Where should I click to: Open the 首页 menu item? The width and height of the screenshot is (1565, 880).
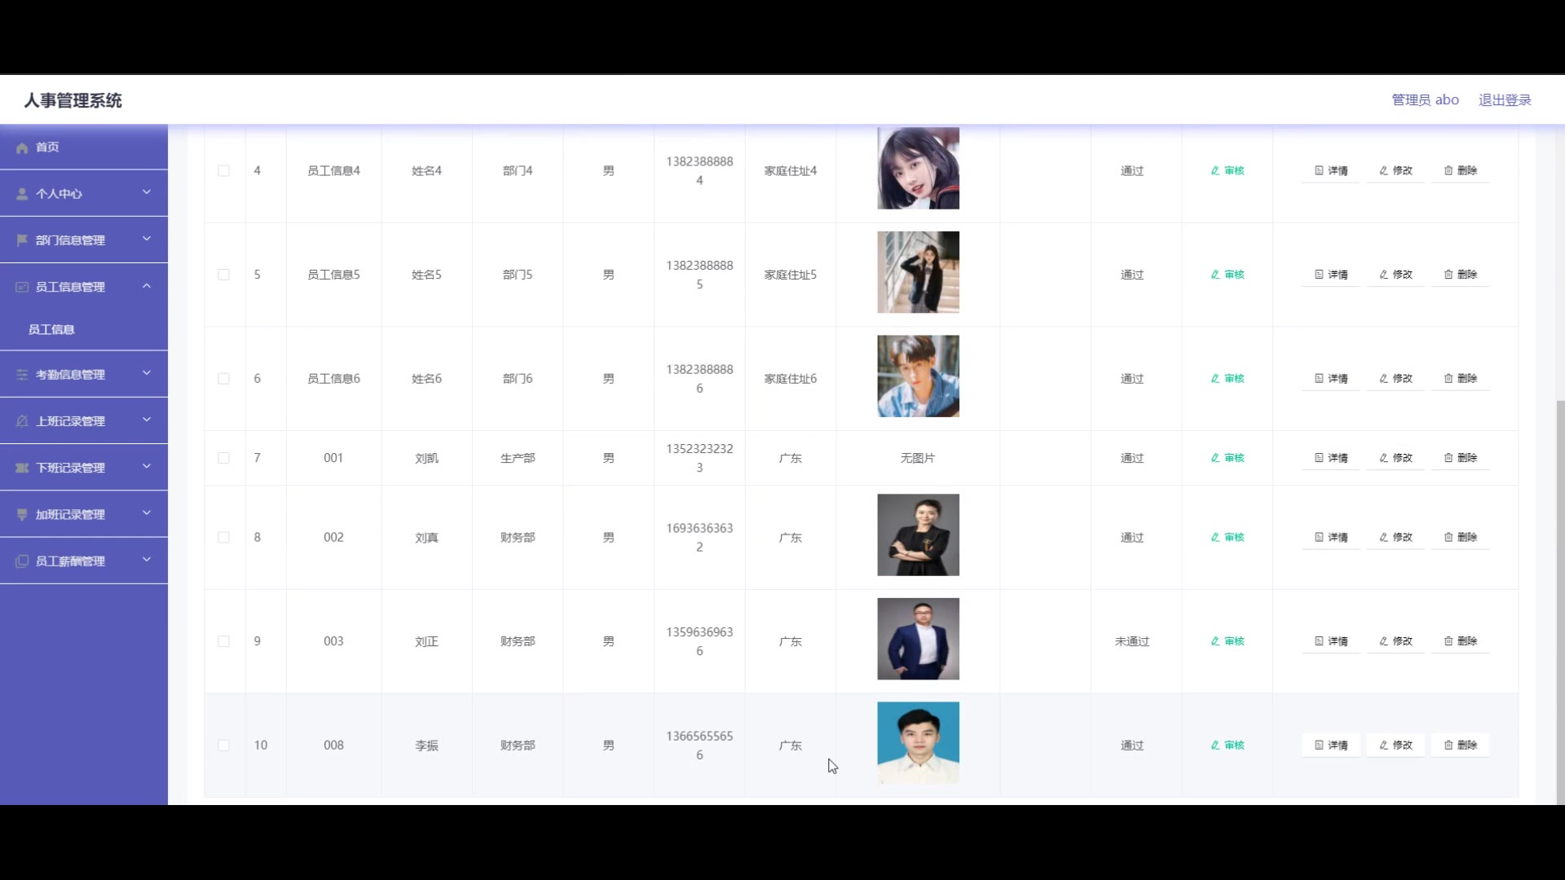coord(84,147)
